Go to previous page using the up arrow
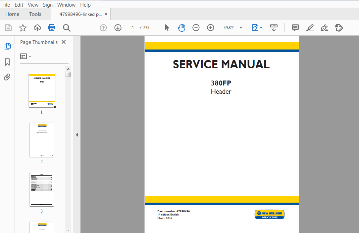This screenshot has height=233, width=359. click(103, 28)
